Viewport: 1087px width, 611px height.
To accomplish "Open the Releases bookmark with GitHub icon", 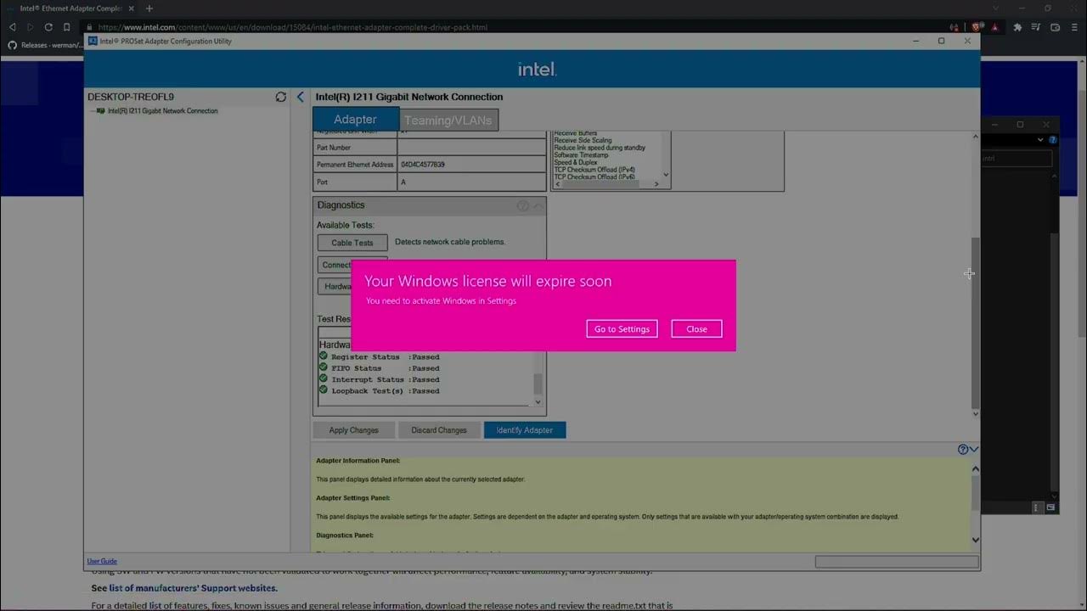I will pos(46,45).
